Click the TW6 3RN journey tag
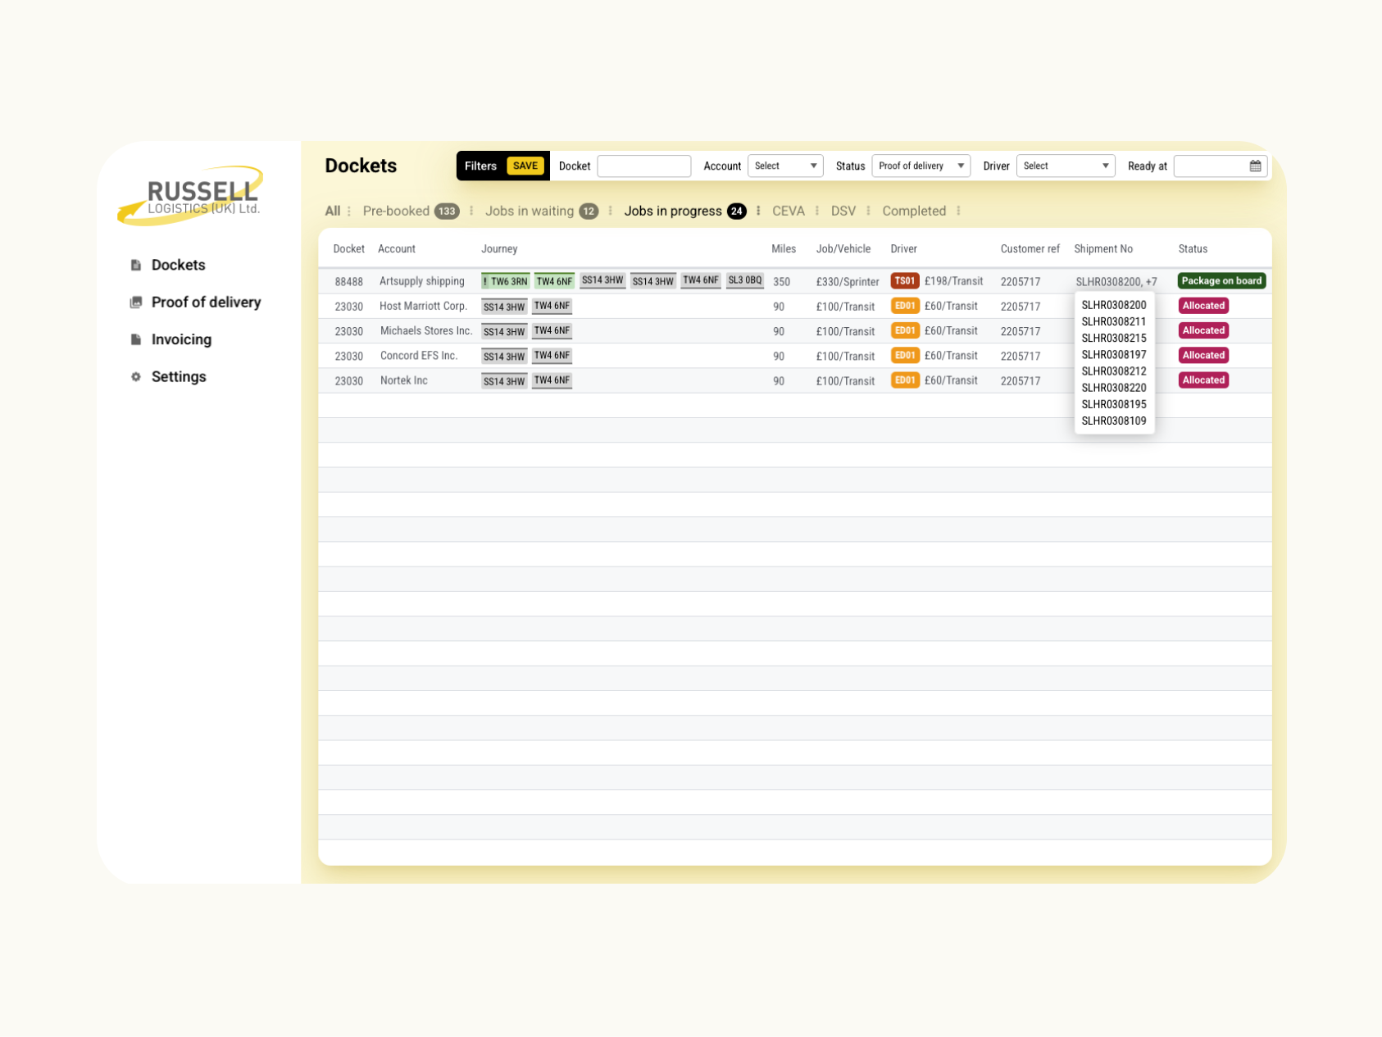Viewport: 1382px width, 1037px height. (505, 281)
